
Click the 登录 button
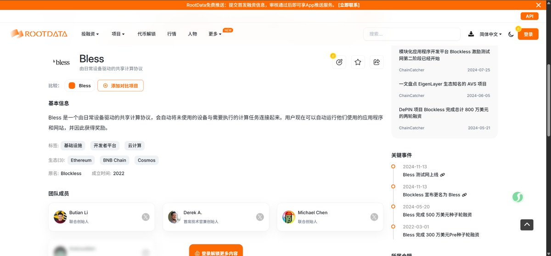[x=528, y=34]
